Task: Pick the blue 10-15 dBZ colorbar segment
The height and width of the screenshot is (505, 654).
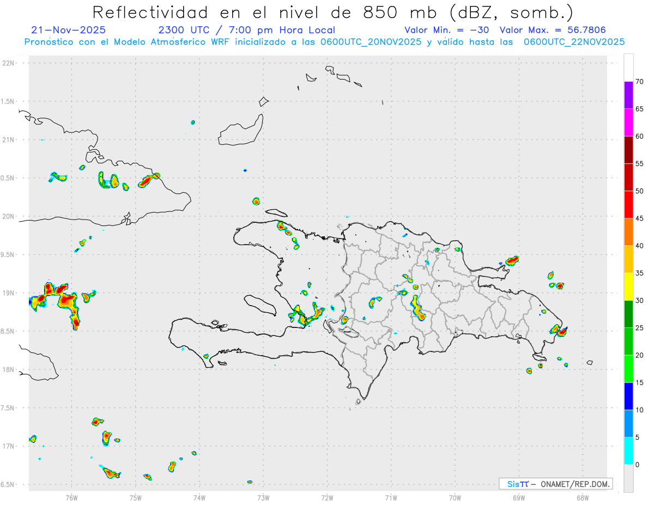Action: (x=628, y=396)
